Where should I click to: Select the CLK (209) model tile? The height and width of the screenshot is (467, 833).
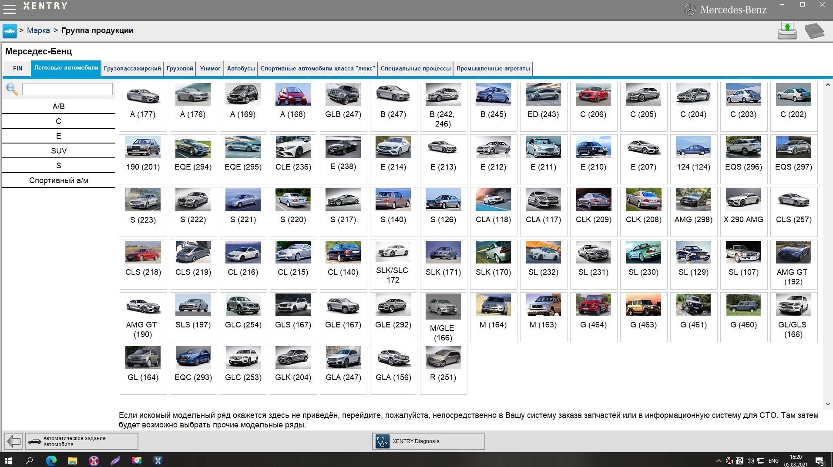tap(593, 212)
